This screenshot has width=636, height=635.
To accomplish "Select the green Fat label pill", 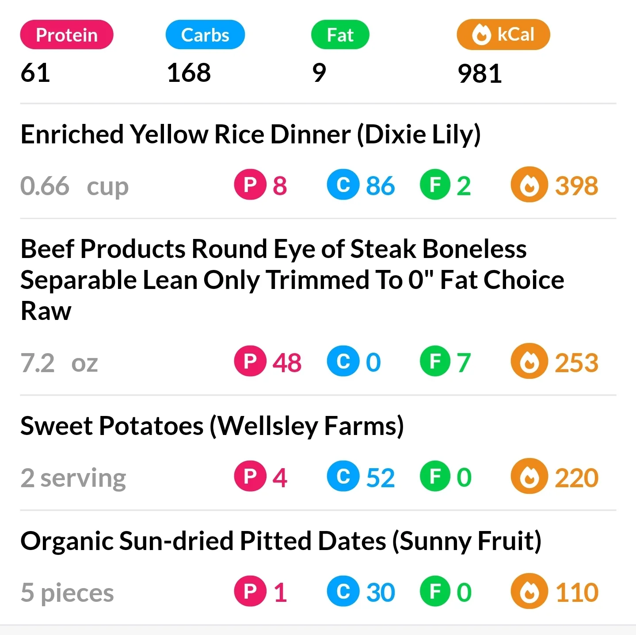I will 340,35.
